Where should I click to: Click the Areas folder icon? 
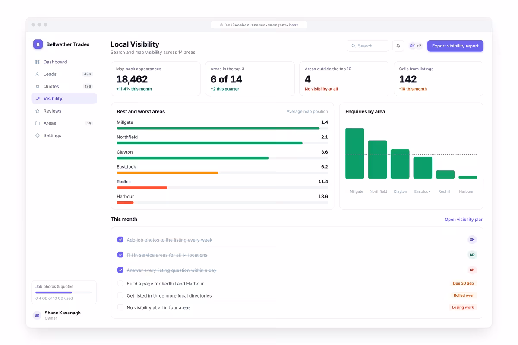click(x=38, y=123)
